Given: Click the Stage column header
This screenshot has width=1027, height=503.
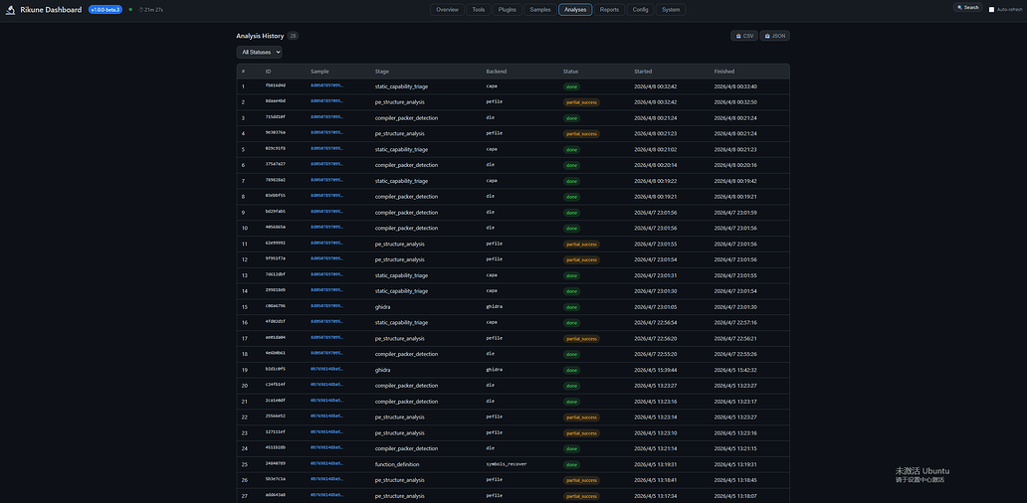Looking at the screenshot, I should point(382,72).
